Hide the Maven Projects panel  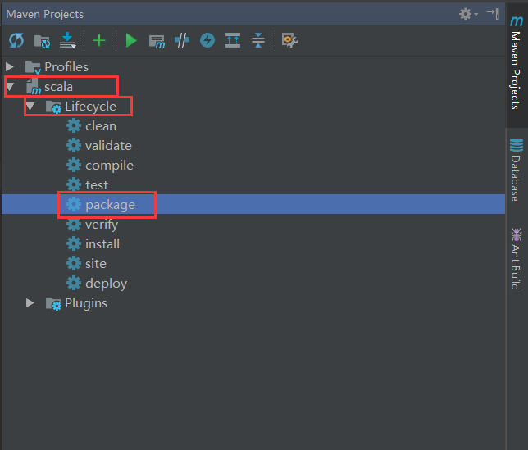(494, 14)
